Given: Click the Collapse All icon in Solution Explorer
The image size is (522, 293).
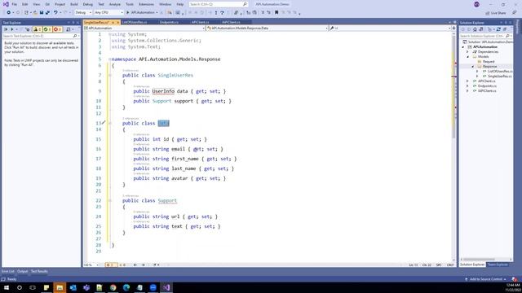Looking at the screenshot, I should point(505,29).
